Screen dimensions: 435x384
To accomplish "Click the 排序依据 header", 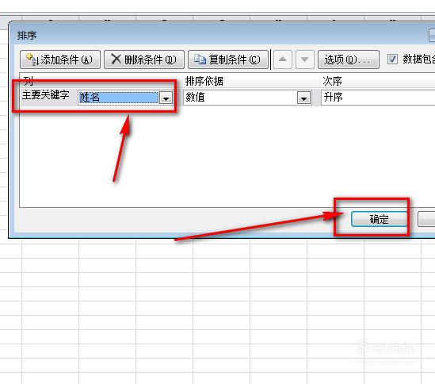I will (x=204, y=81).
